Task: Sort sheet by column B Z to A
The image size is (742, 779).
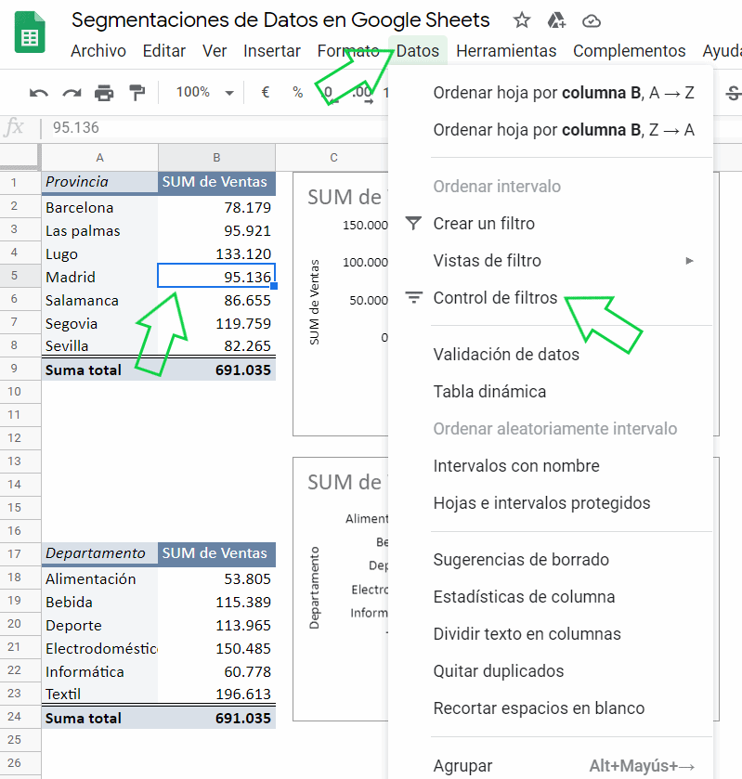Action: tap(551, 130)
